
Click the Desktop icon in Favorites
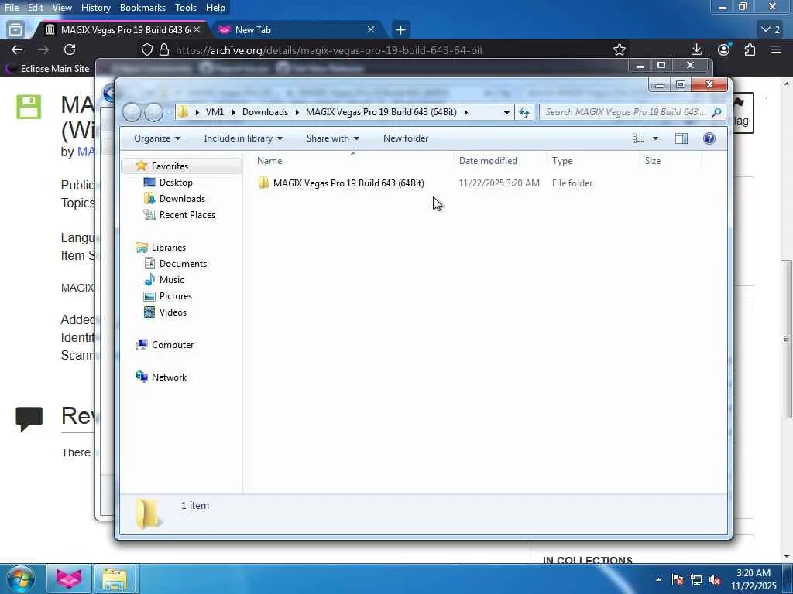pos(149,183)
